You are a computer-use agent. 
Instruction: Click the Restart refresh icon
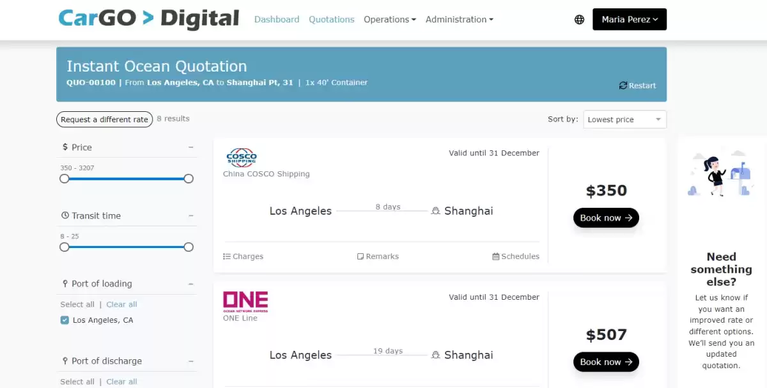(x=623, y=86)
